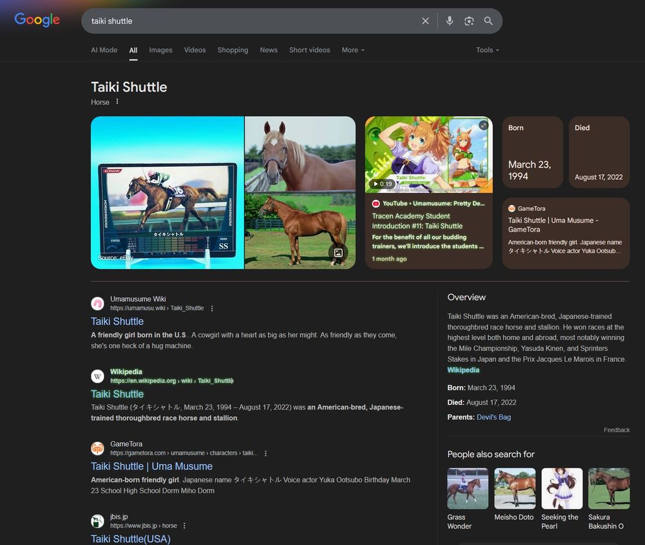Switch to AI Mode tab
The image size is (645, 545).
(x=104, y=50)
